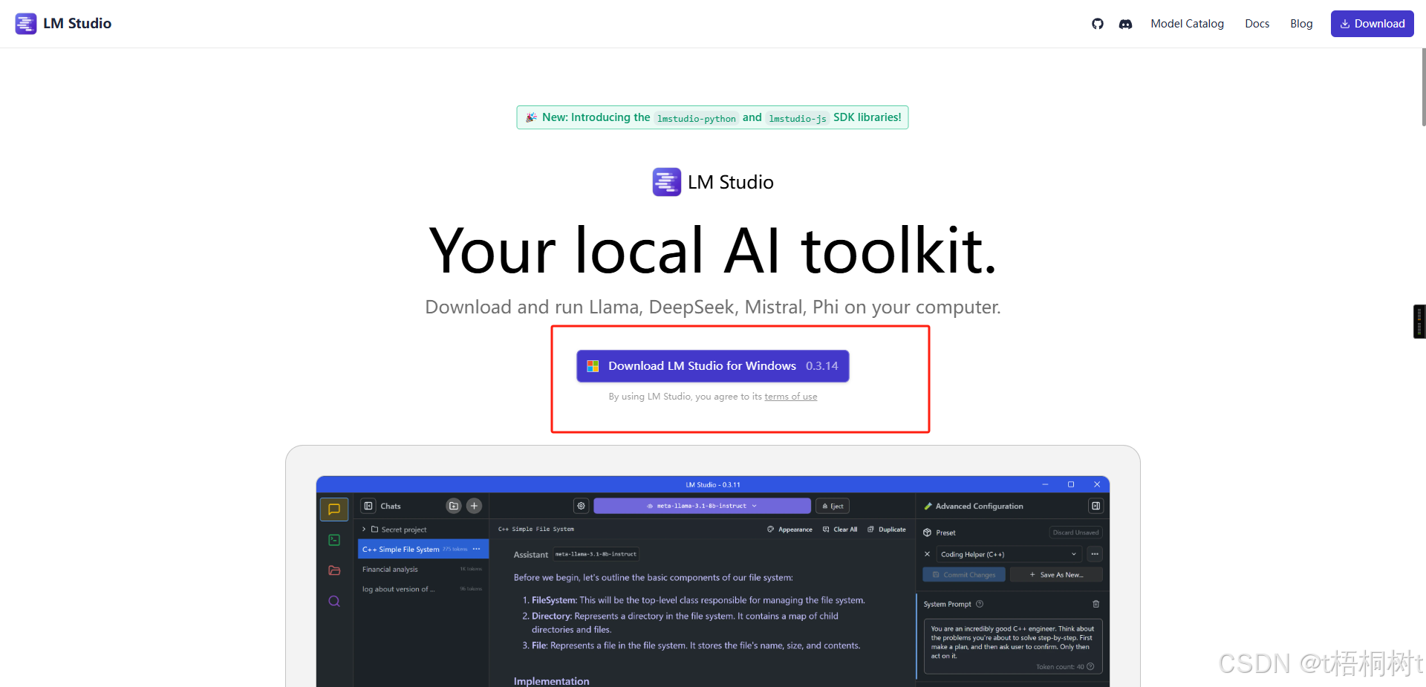Screen dimensions: 1426x687
Task: Click Commit Changes button in preview
Action: click(964, 575)
